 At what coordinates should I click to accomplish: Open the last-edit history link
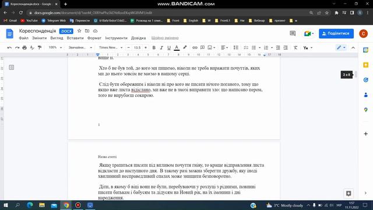click(165, 38)
